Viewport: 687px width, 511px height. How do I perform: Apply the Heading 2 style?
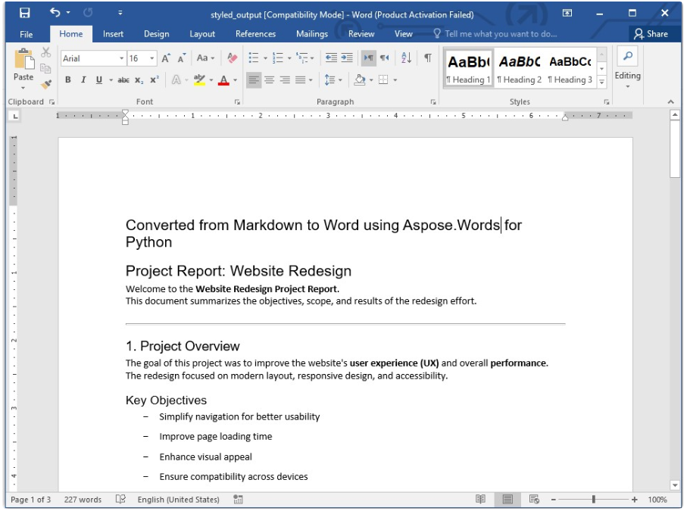(x=519, y=68)
